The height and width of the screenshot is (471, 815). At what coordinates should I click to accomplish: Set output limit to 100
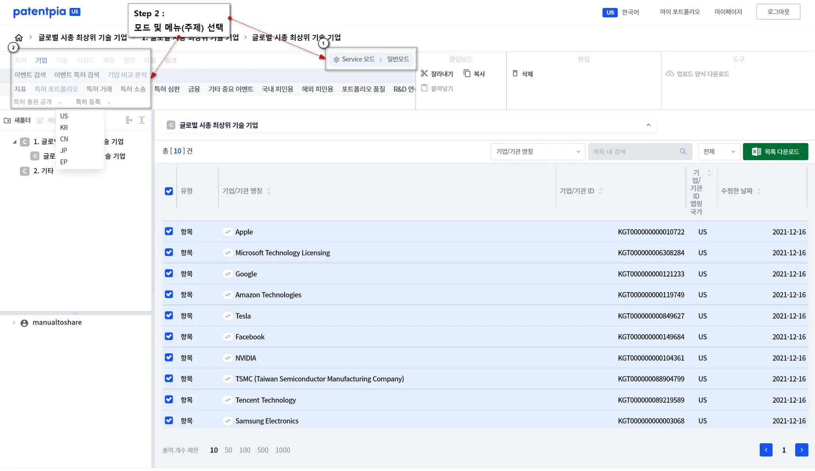coord(244,450)
